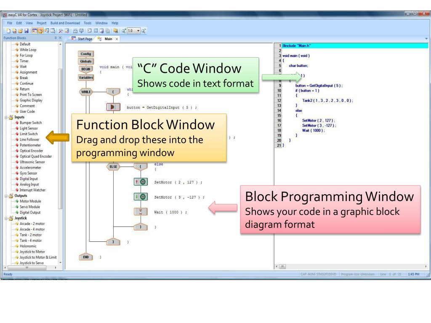Click the Variables block in the flowchart
Image resolution: width=431 pixels, height=323 pixels.
coord(86,77)
